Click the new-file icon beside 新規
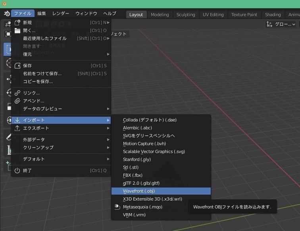 click(x=17, y=23)
